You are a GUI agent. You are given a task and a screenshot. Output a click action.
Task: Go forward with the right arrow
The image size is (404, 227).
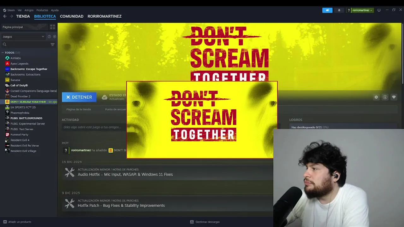point(11,16)
